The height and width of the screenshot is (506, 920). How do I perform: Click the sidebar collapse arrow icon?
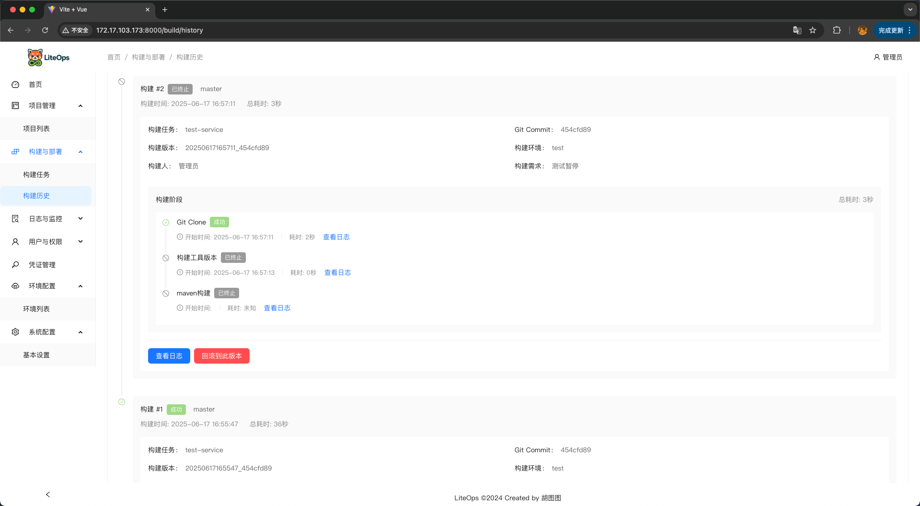[48, 494]
